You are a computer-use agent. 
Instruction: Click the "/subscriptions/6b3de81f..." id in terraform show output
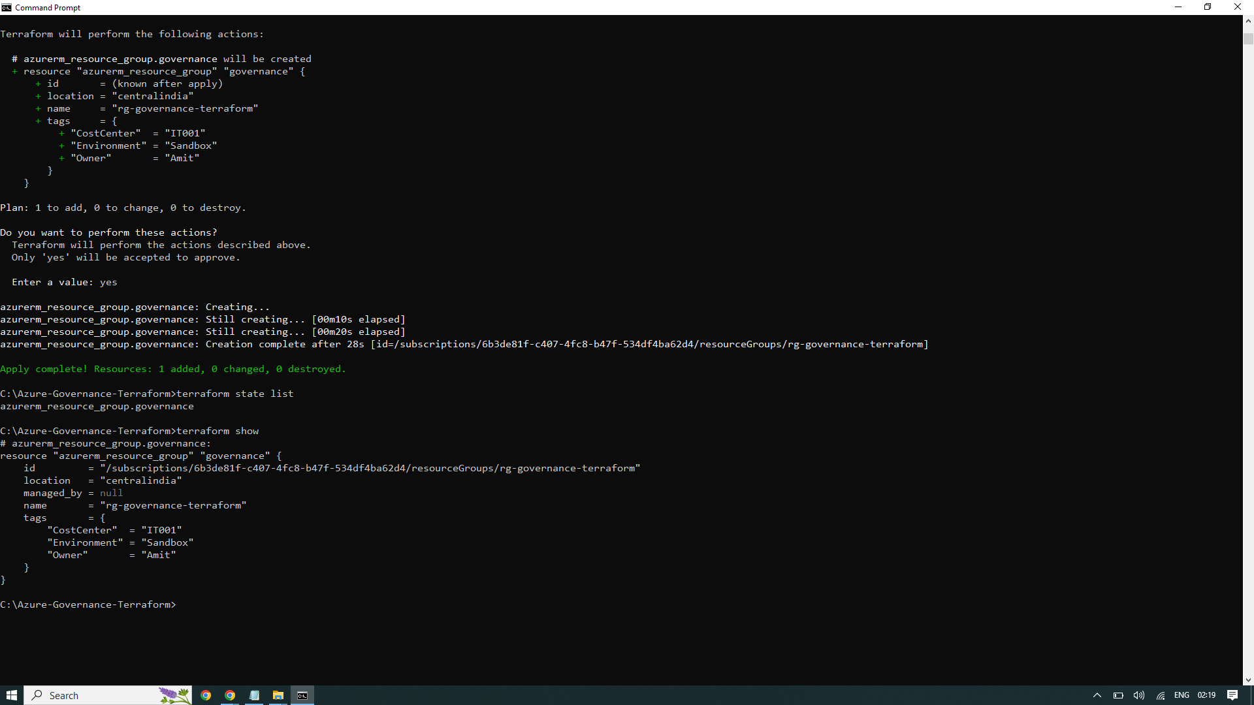click(x=370, y=468)
